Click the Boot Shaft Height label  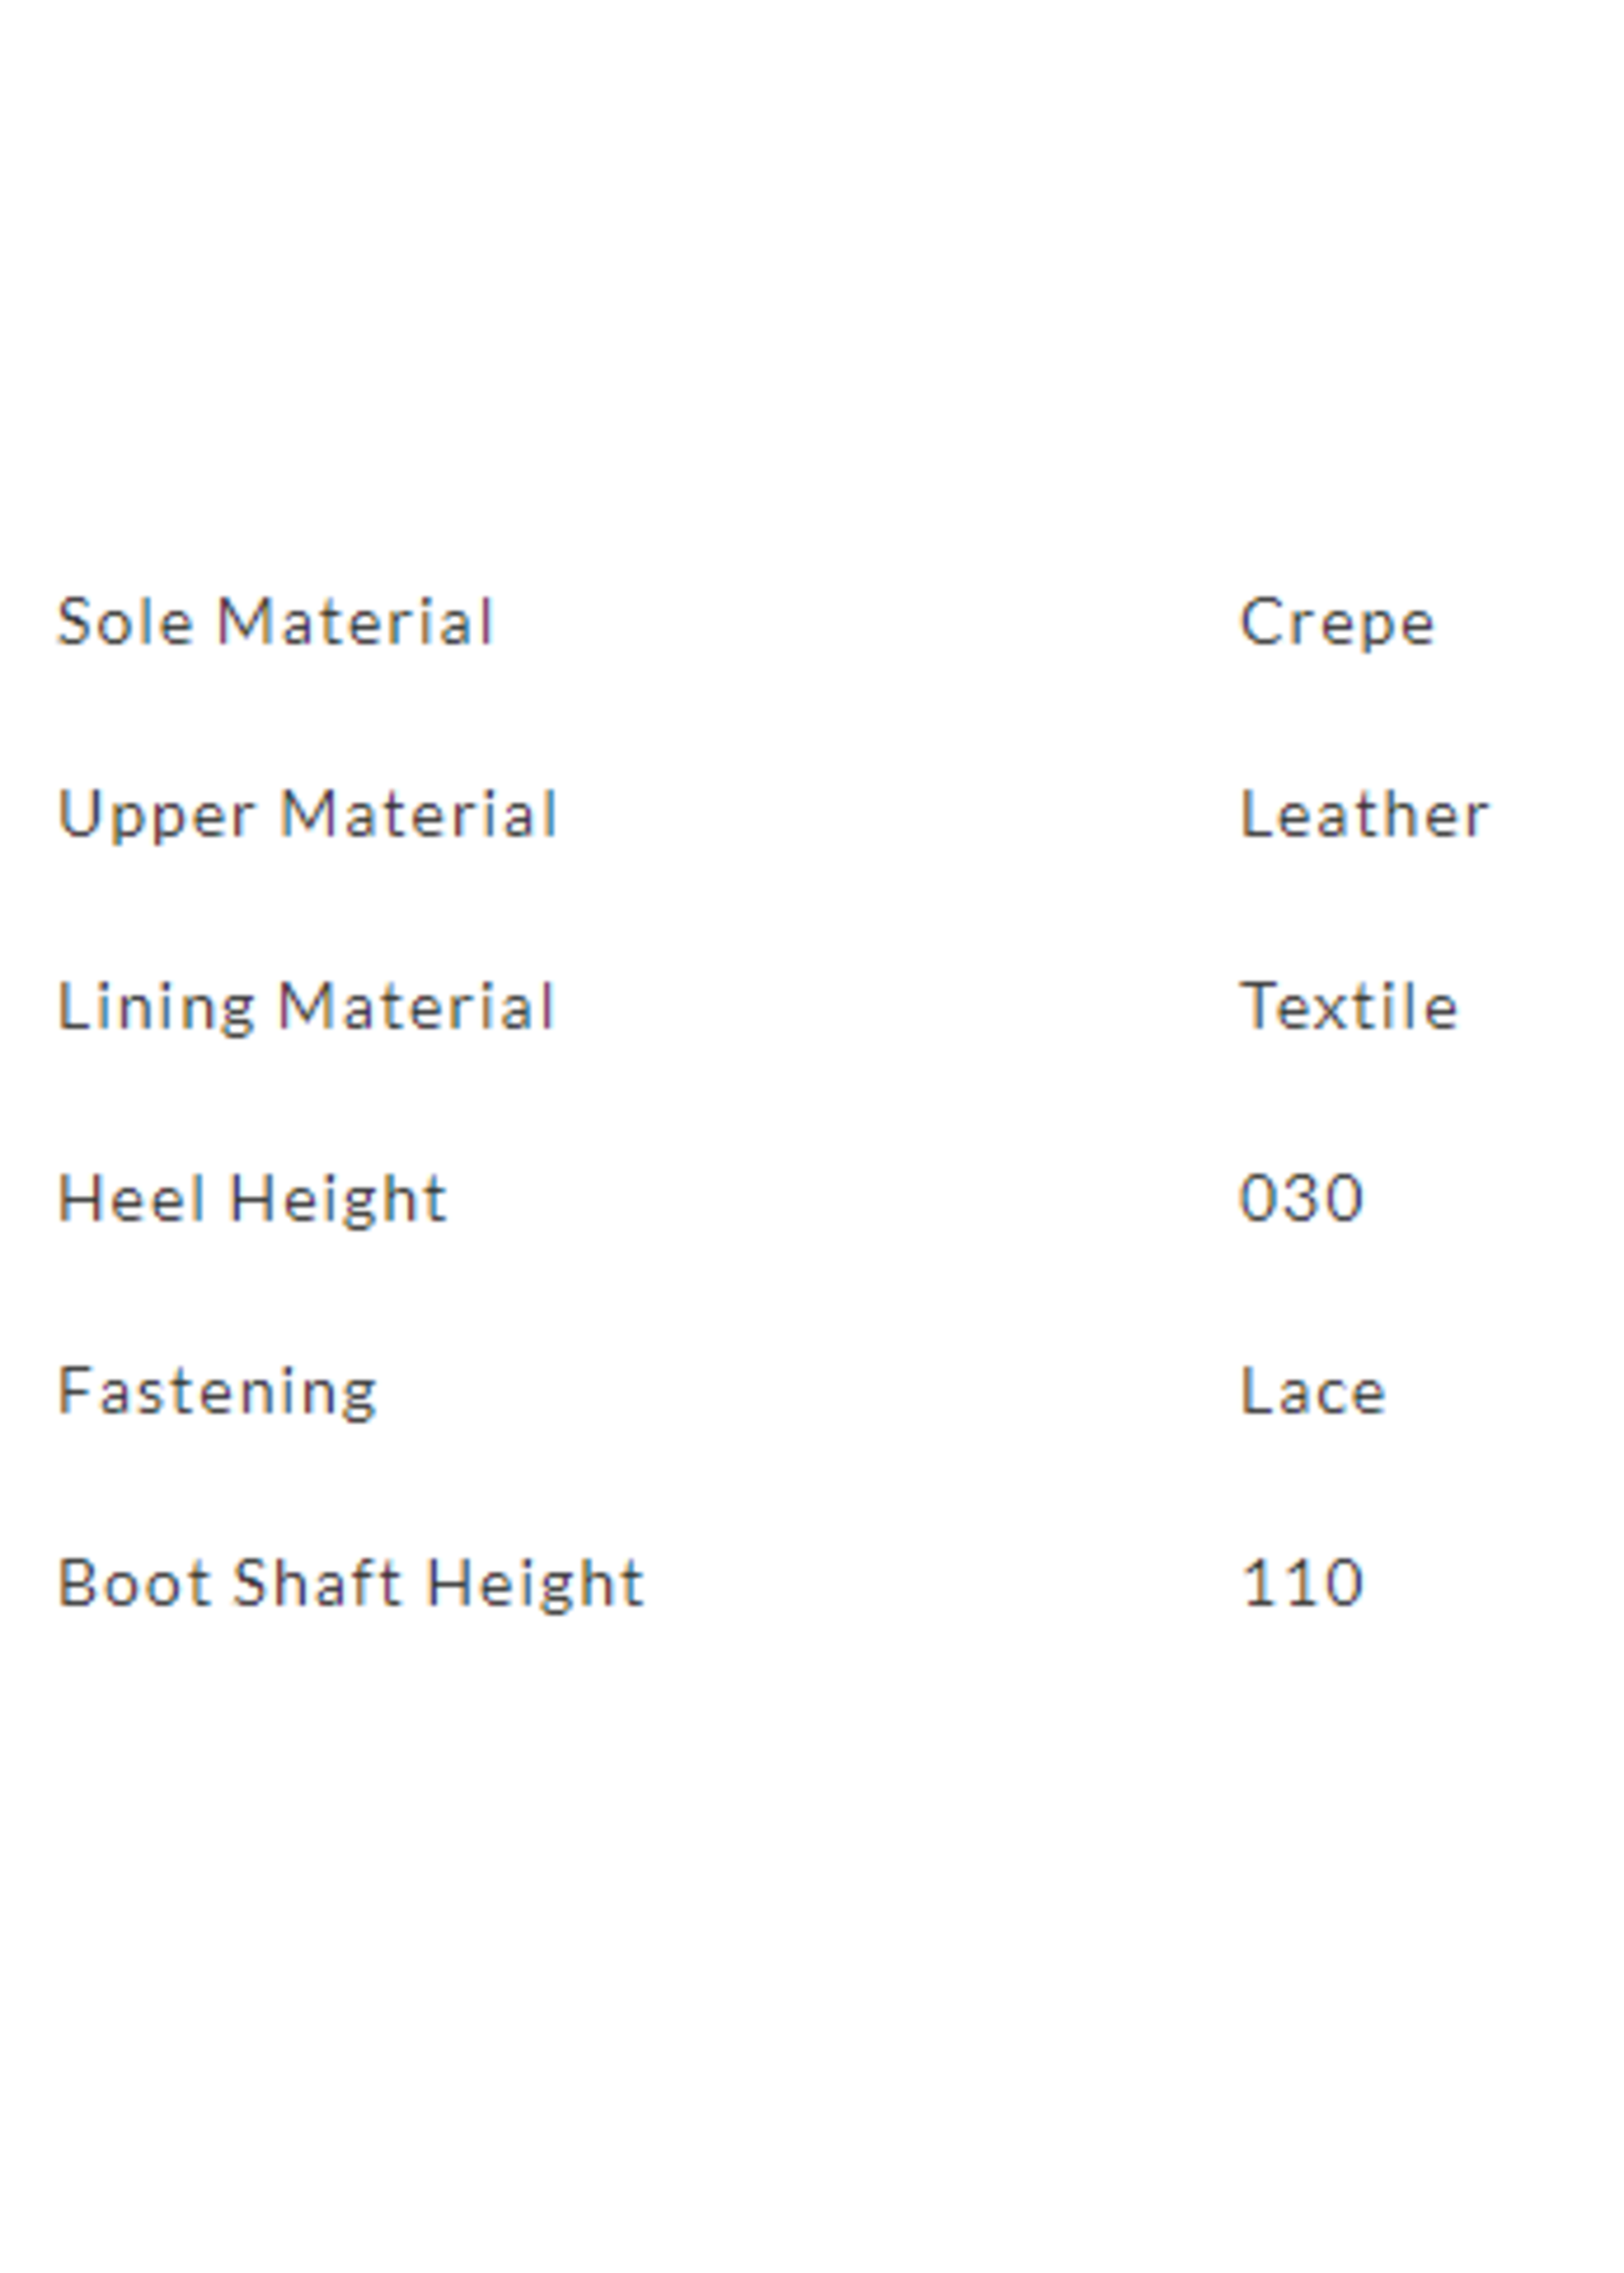[x=351, y=1582]
